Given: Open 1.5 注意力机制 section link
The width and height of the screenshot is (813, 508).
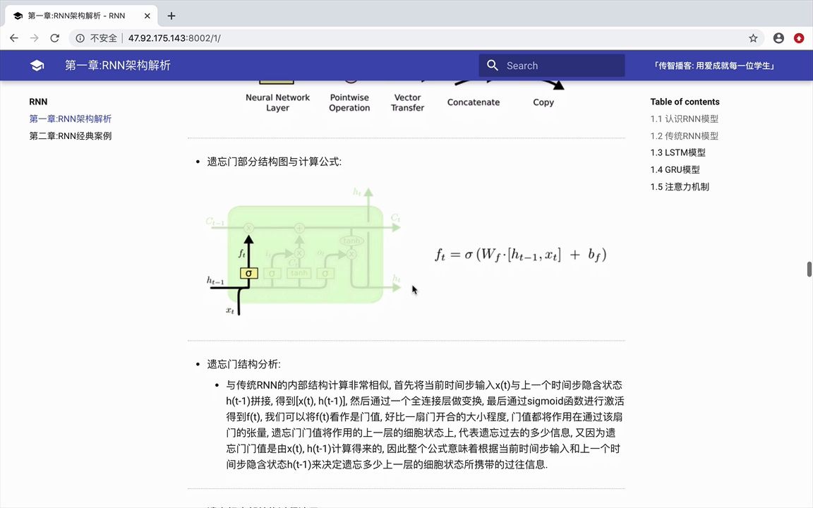Looking at the screenshot, I should click(x=679, y=186).
